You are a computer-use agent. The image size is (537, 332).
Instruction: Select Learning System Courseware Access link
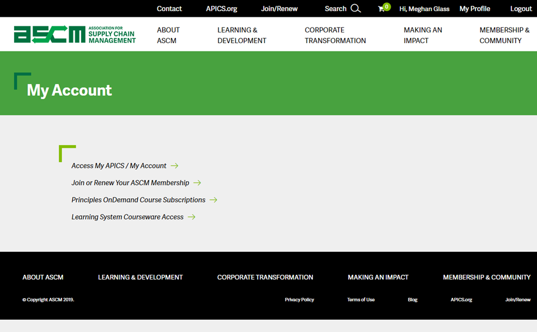coord(127,217)
